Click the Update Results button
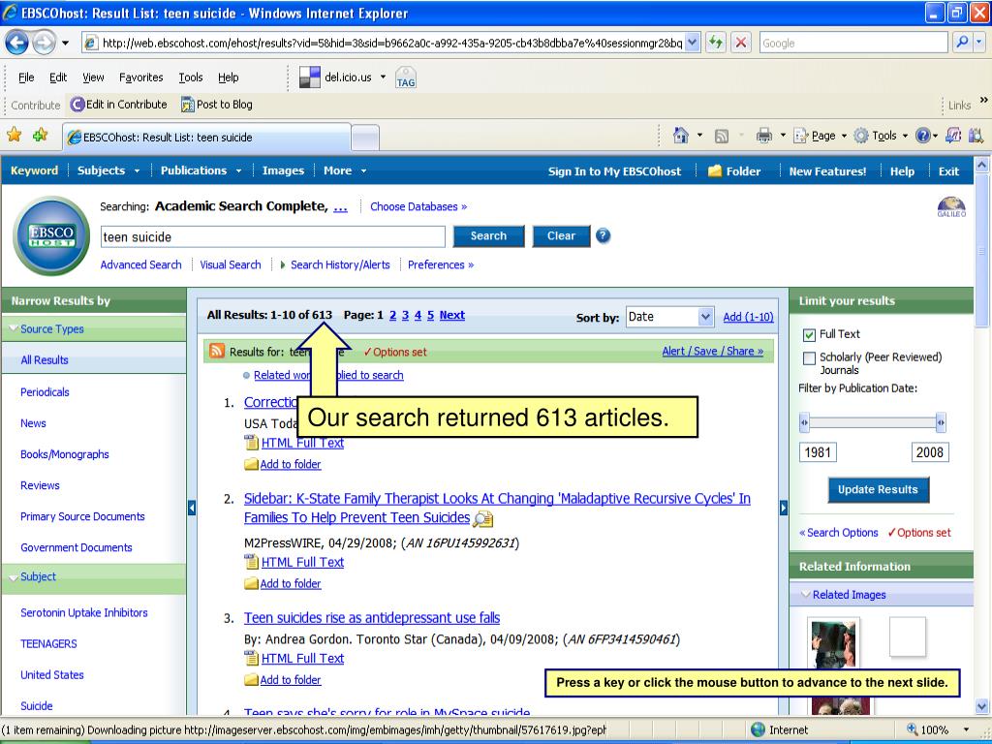992x744 pixels. click(x=878, y=489)
